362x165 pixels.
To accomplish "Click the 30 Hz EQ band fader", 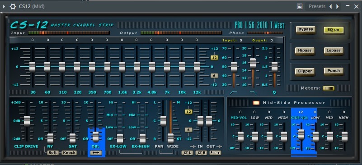I will point(33,67).
